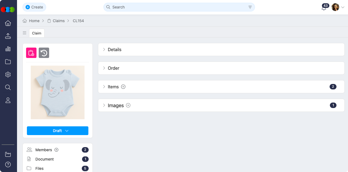Click the upload icon in sidebar

[8, 36]
